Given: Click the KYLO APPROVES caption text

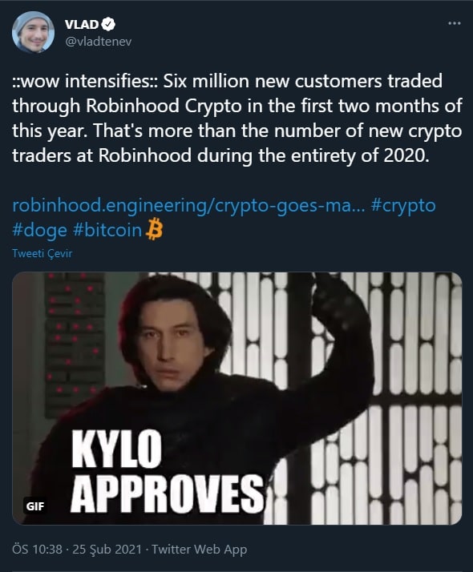Looking at the screenshot, I should tap(168, 471).
